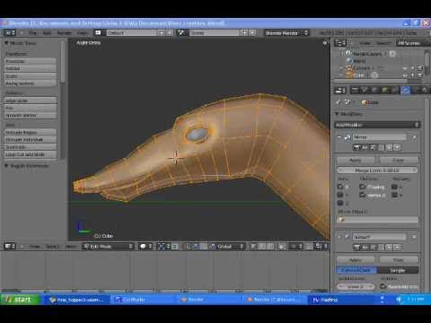
Task: Collapse the Mirror modifier panel
Action: click(339, 137)
